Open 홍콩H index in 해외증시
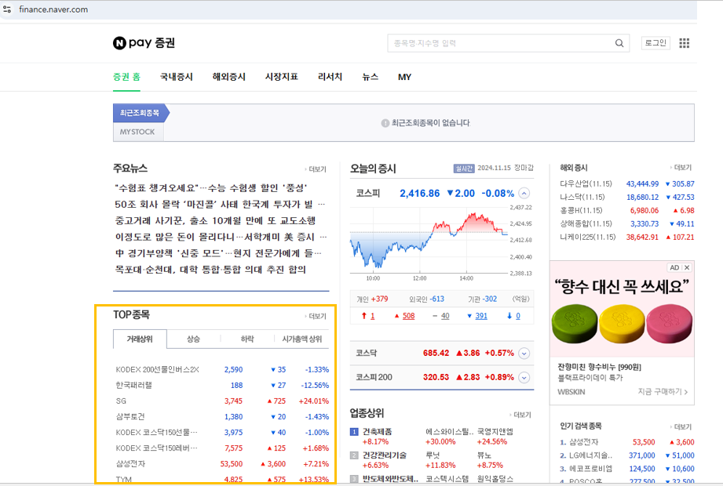The width and height of the screenshot is (723, 486). coord(581,210)
